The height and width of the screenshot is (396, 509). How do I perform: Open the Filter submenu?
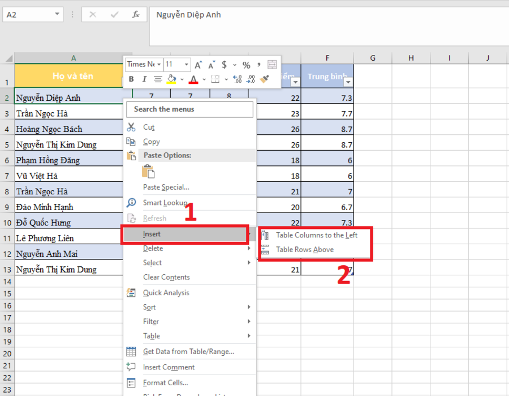tap(189, 321)
